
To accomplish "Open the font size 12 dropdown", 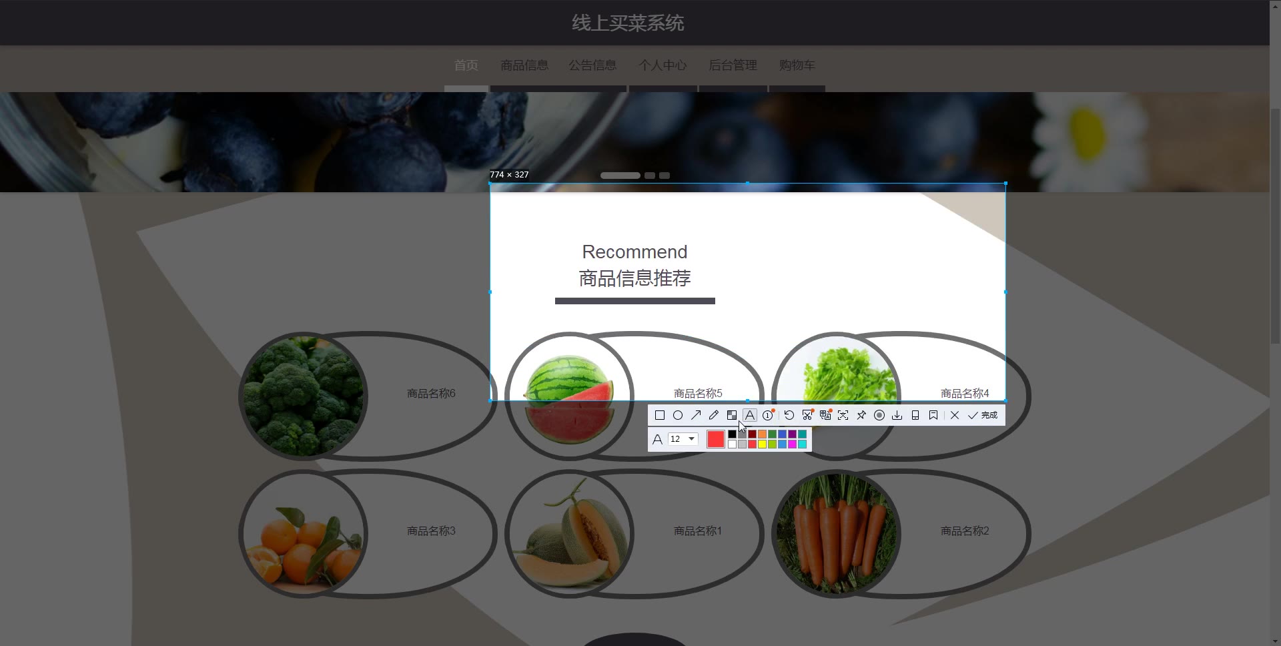I will pos(683,438).
